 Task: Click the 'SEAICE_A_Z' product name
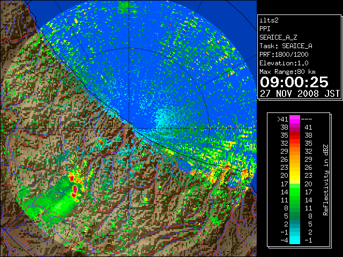pyautogui.click(x=278, y=37)
